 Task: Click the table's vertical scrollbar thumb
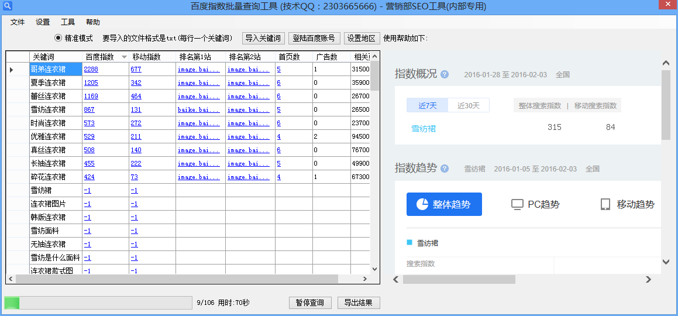coord(375,75)
